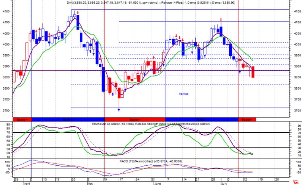Viewport: 302px width, 185px height.
Task: Click date label 17 on the time axis
Action: coord(121,180)
